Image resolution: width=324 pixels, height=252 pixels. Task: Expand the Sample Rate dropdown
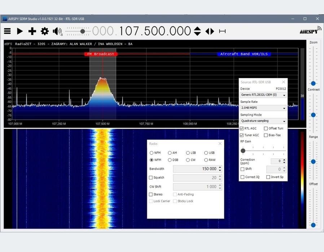263,108
